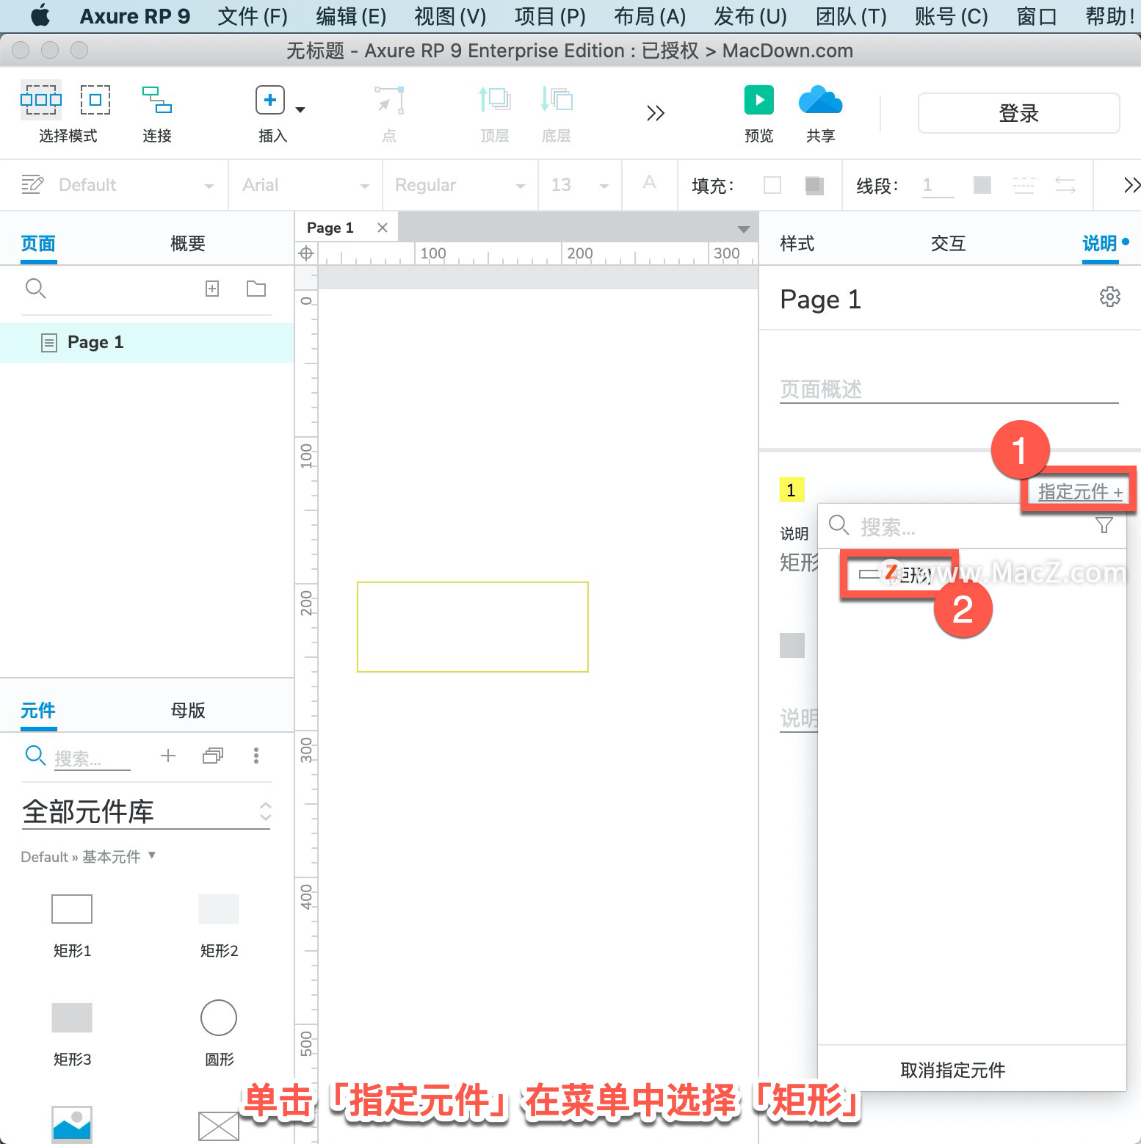
Task: Select the 矩形1 widget thumbnail
Action: 72,909
